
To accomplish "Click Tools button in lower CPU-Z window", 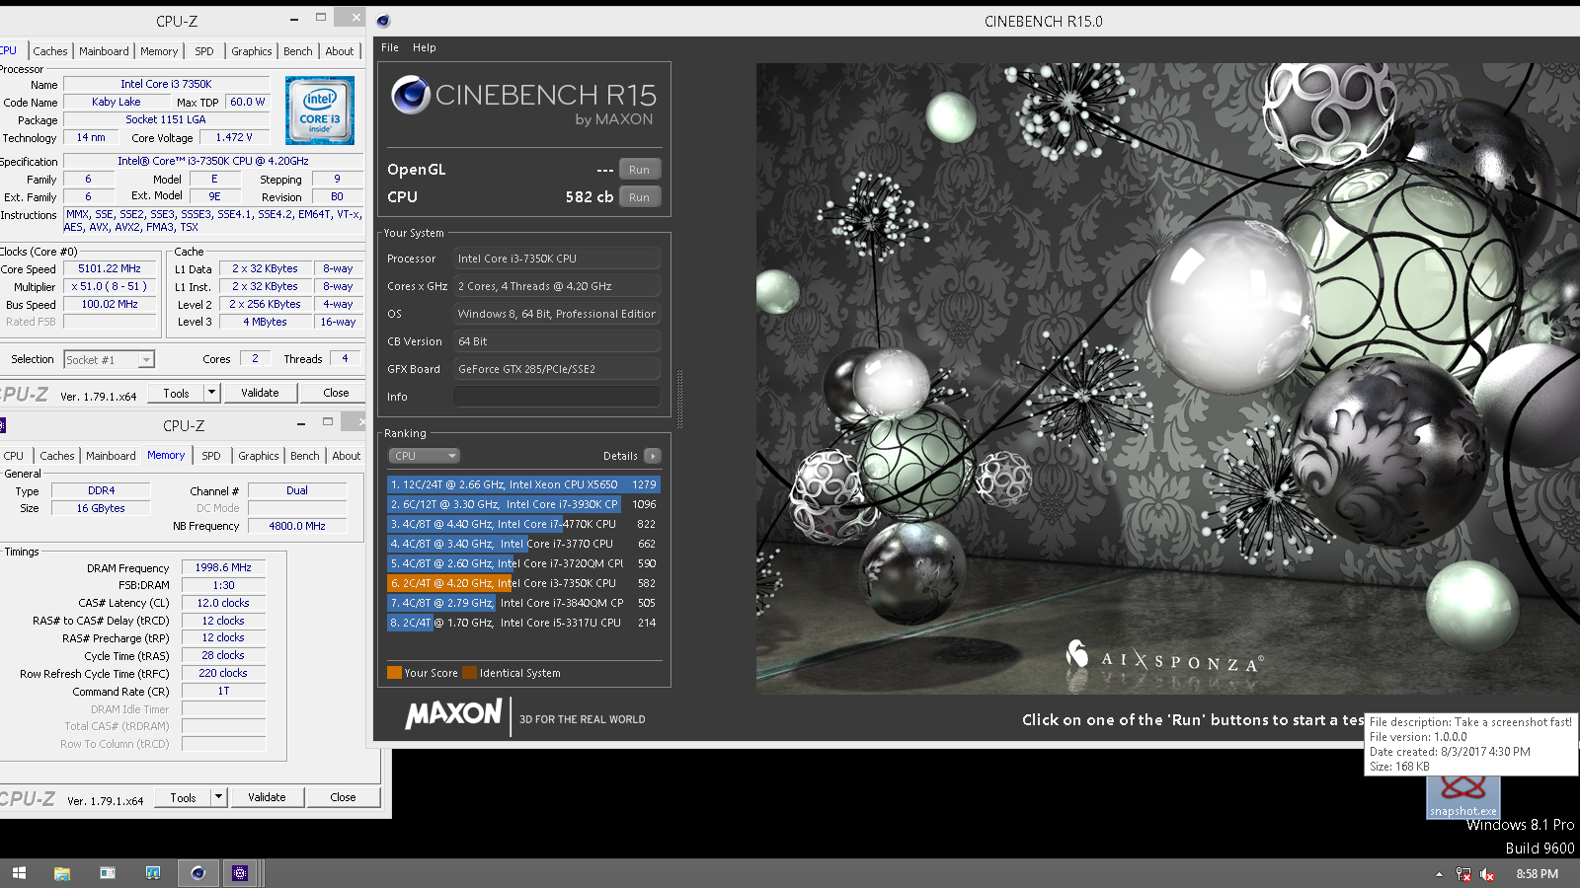I will 183,797.
